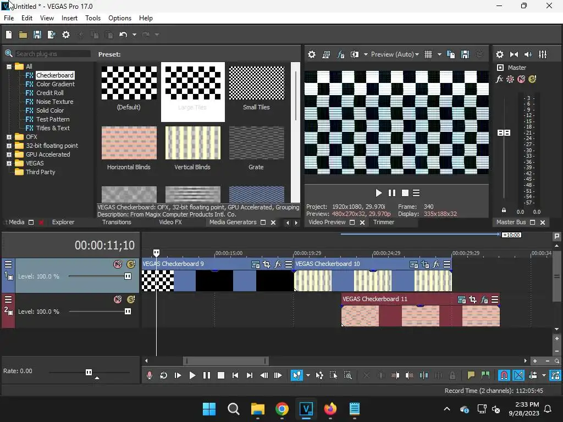Open Video Preview project properties gear
The image size is (563, 422).
[312, 54]
